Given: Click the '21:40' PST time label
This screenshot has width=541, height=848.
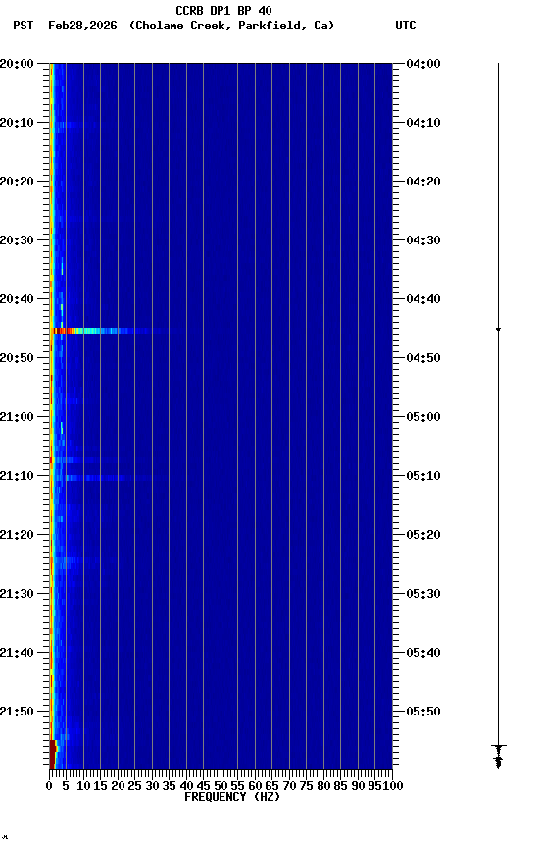Looking at the screenshot, I should point(17,653).
